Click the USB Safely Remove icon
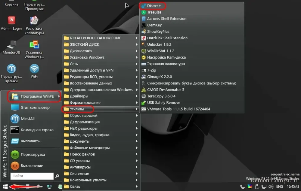This screenshot has width=301, height=191. coord(144,103)
